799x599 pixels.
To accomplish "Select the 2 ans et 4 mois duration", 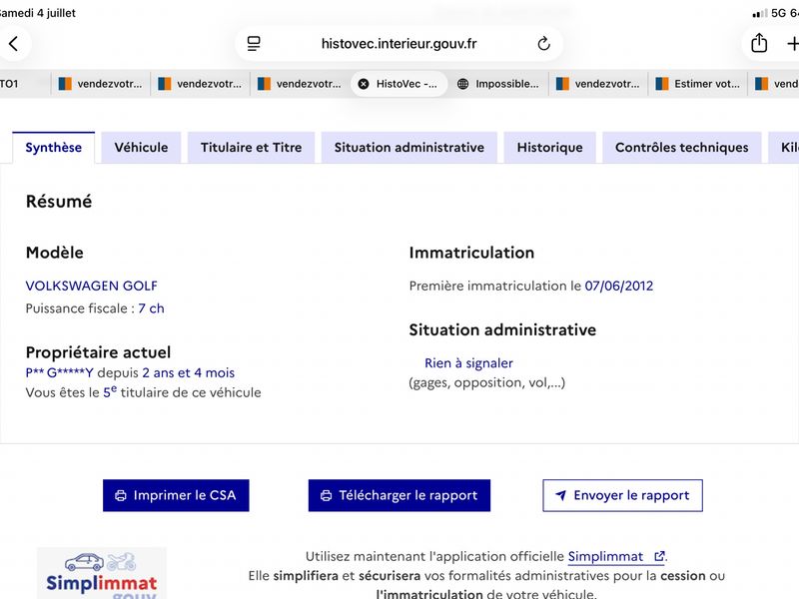I will [x=189, y=372].
